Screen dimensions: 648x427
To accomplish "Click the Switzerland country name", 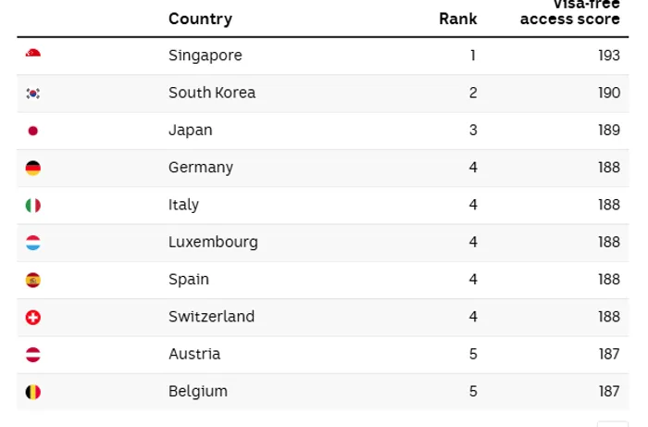I will (211, 317).
